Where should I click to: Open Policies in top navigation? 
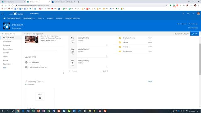click(50, 18)
